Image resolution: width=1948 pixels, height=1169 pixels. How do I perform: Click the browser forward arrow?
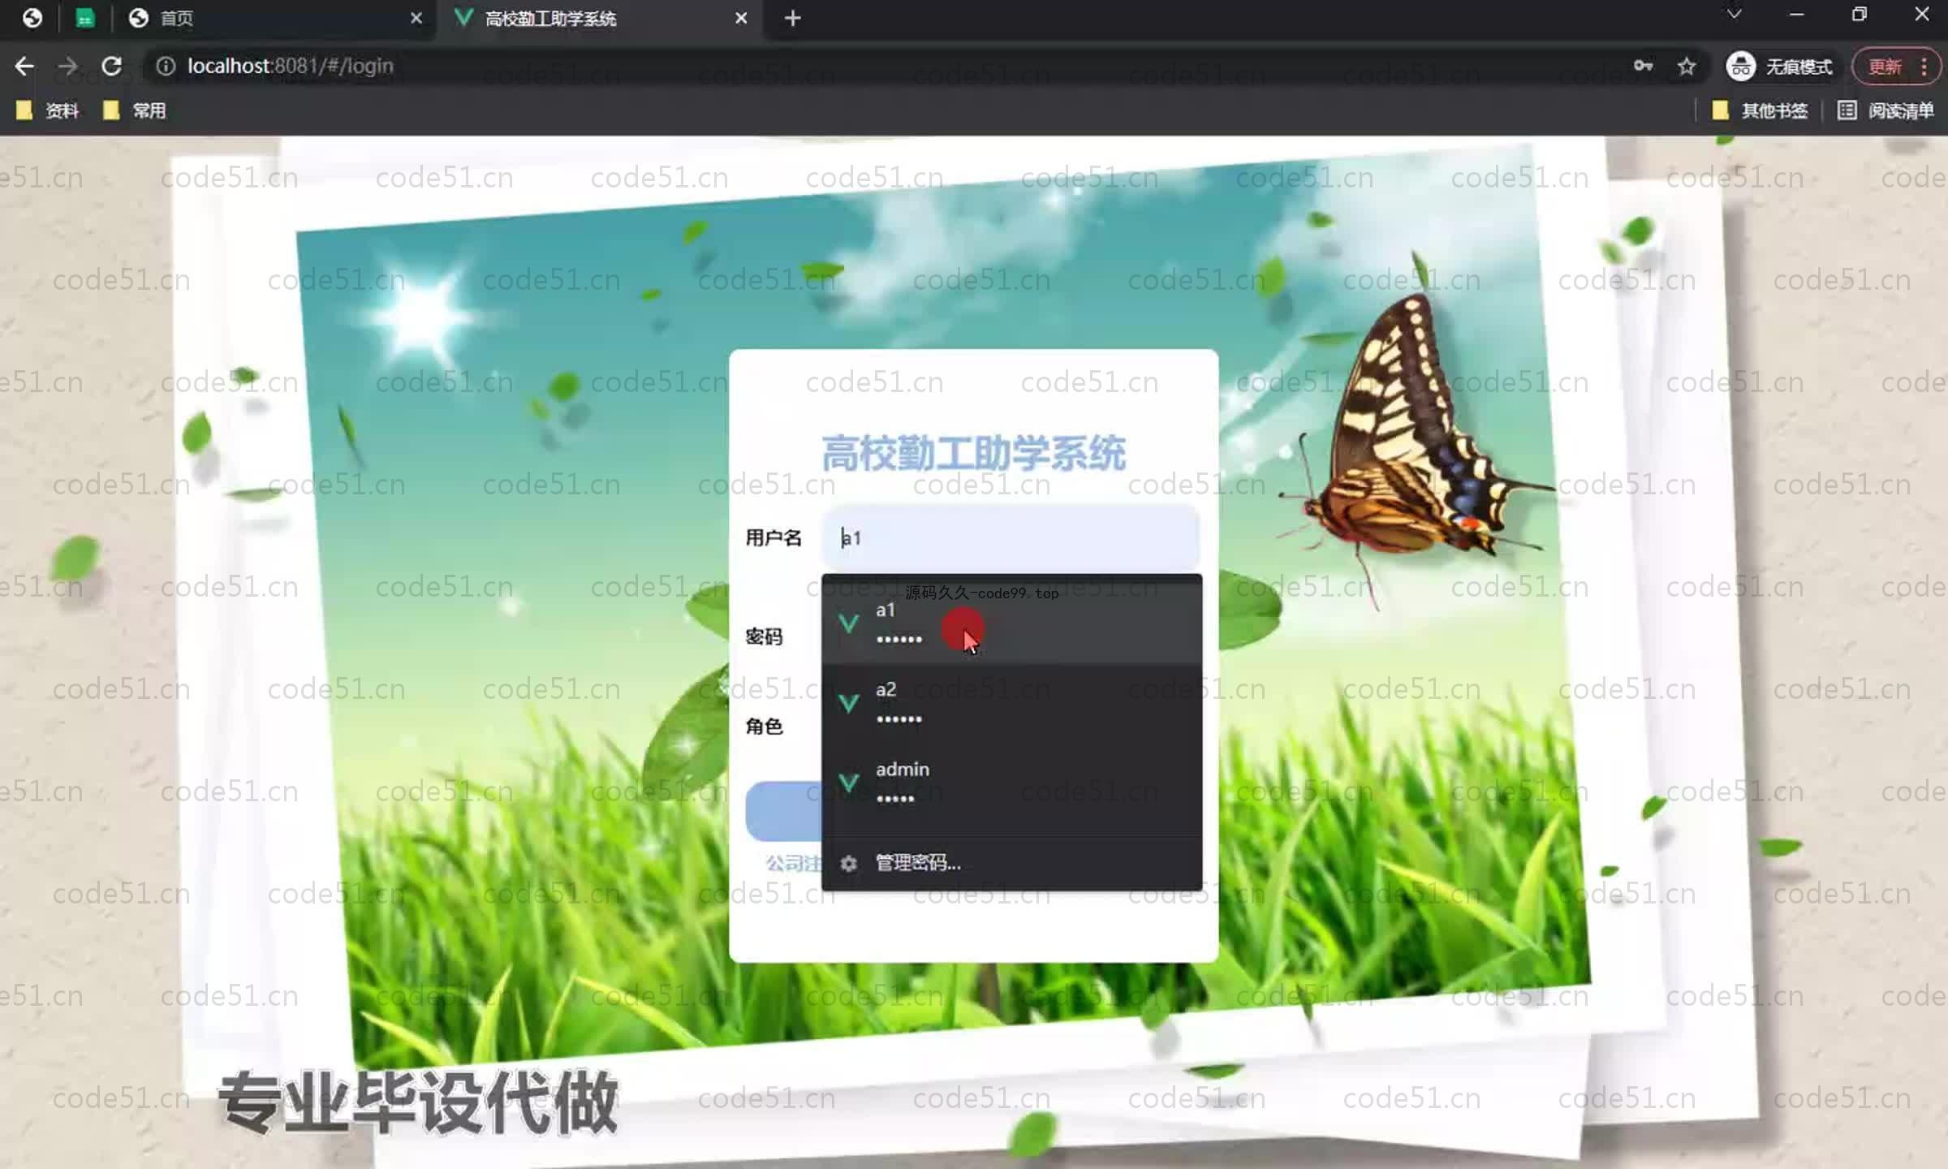[x=68, y=66]
